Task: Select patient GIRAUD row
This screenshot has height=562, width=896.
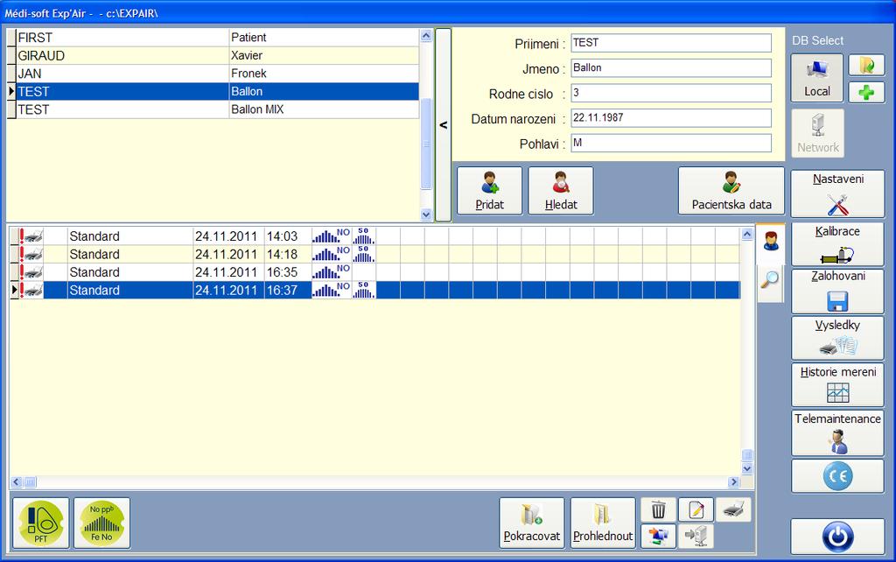Action: (x=218, y=55)
